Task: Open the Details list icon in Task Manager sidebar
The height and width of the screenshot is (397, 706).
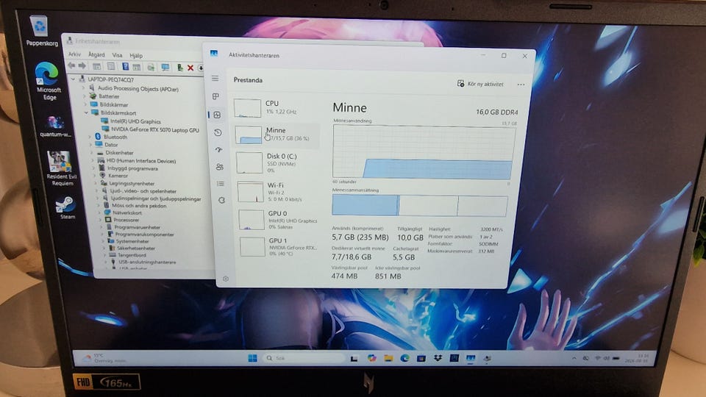Action: tap(221, 184)
